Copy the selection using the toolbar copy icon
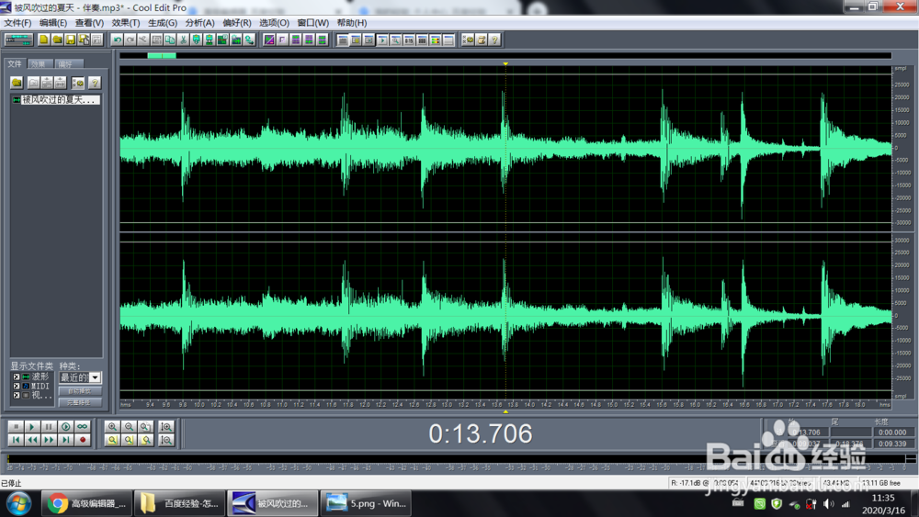The width and height of the screenshot is (919, 517). point(170,39)
